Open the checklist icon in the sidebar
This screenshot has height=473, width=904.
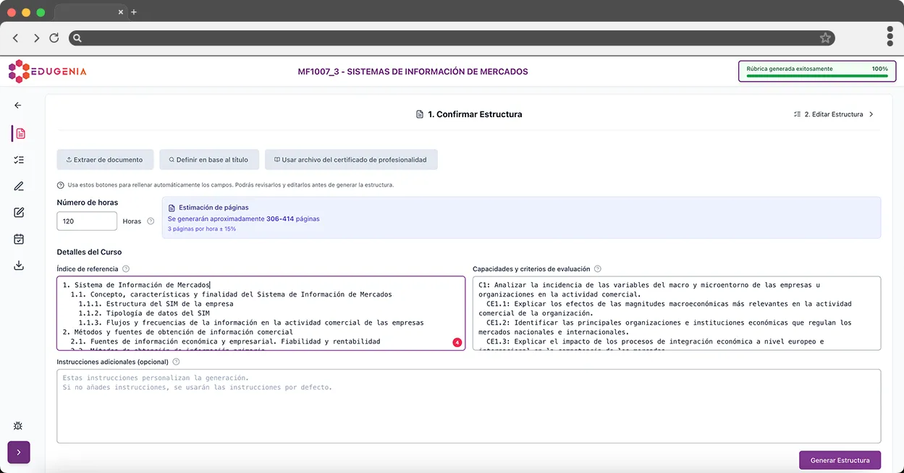[19, 160]
